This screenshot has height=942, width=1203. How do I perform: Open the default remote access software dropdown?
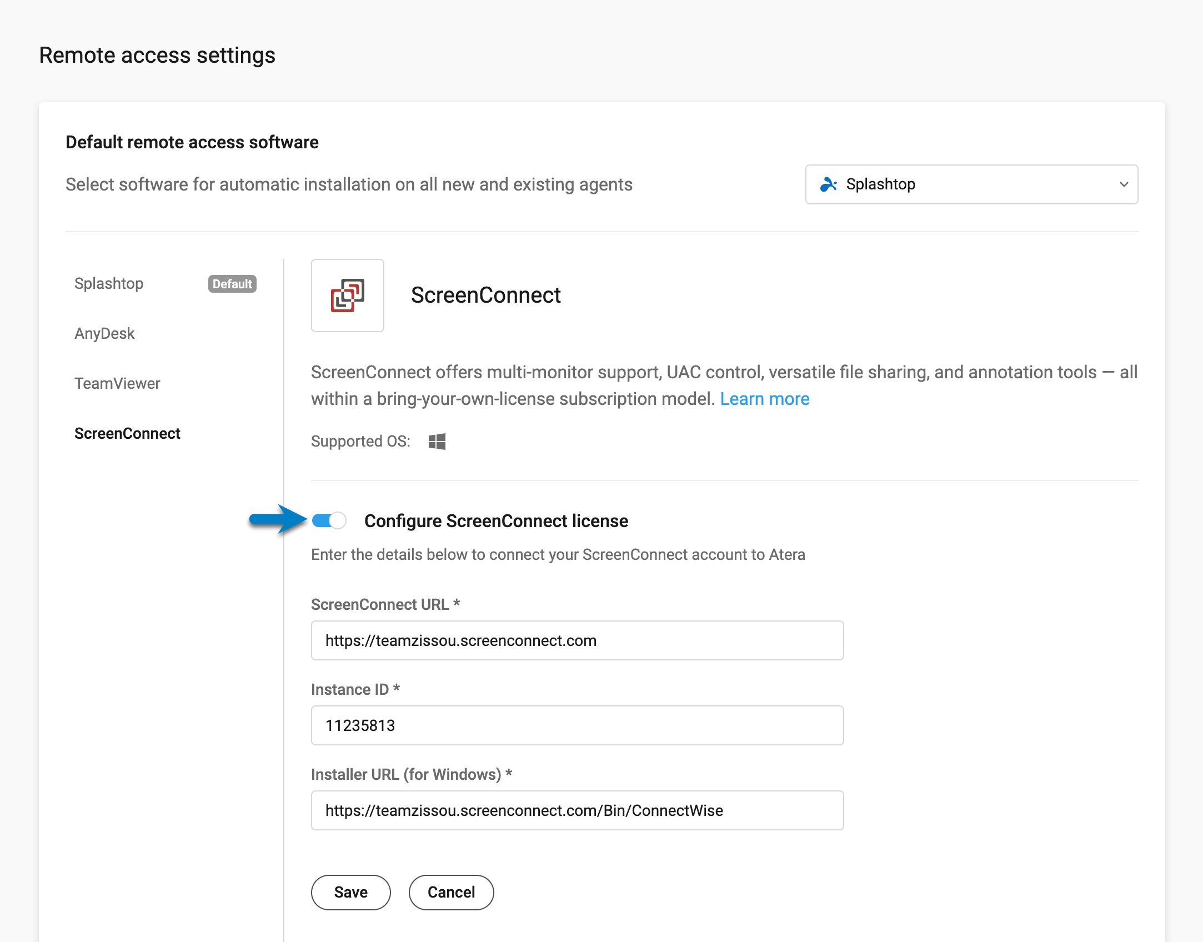[971, 184]
